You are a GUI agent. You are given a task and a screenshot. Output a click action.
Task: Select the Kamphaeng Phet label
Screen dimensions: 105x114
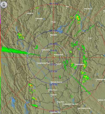click(x=43, y=63)
